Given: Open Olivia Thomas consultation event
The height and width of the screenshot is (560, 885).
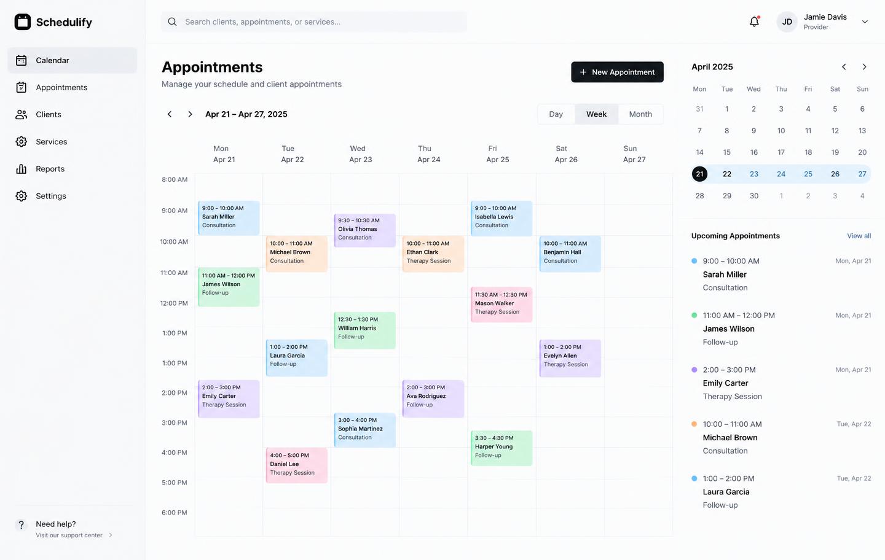Looking at the screenshot, I should (x=364, y=230).
